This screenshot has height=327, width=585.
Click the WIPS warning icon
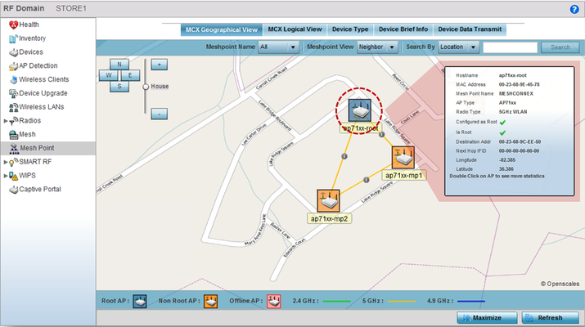click(x=13, y=176)
